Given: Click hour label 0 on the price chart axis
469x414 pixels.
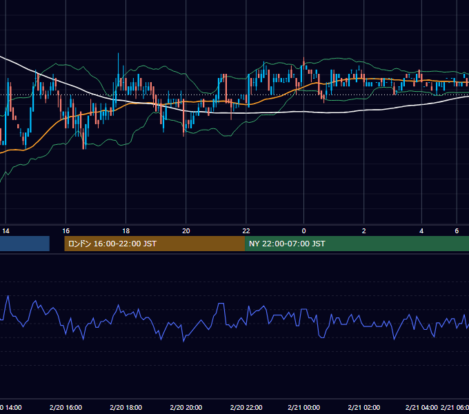Looking at the screenshot, I should (304, 231).
